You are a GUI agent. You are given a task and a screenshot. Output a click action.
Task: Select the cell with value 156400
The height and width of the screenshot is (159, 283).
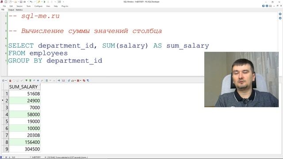pos(25,142)
